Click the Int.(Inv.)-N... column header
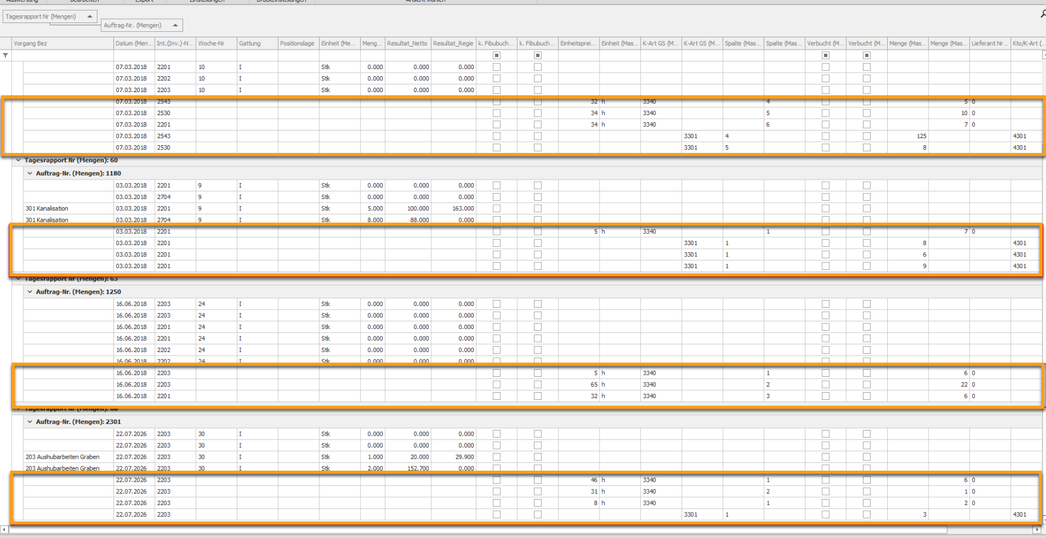The height and width of the screenshot is (538, 1046). 175,44
